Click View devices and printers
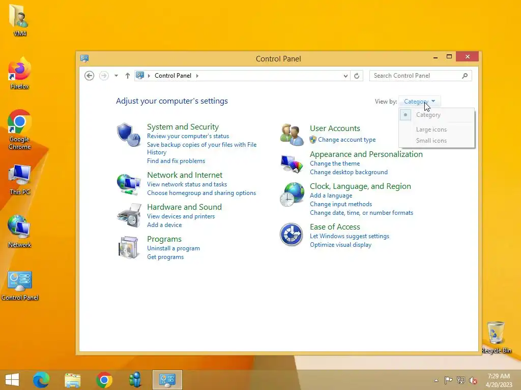The height and width of the screenshot is (390, 521). tap(181, 216)
